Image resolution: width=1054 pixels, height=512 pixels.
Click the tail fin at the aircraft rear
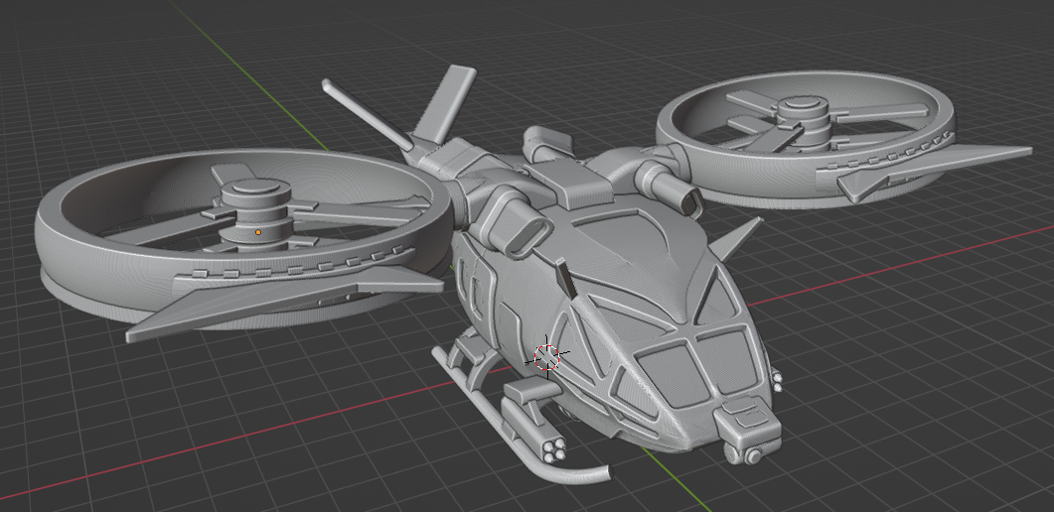point(444,104)
